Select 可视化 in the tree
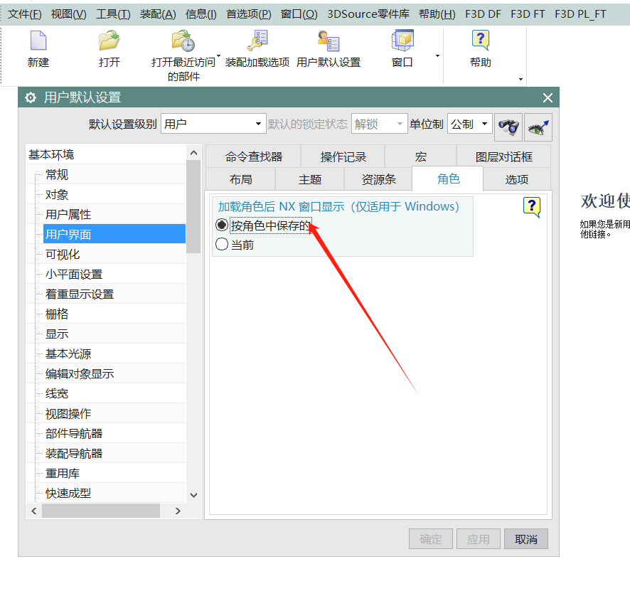630x601 pixels. pyautogui.click(x=63, y=254)
